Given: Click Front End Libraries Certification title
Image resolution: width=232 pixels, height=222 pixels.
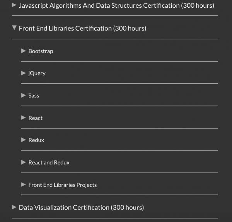Looking at the screenshot, I should click(x=82, y=28).
